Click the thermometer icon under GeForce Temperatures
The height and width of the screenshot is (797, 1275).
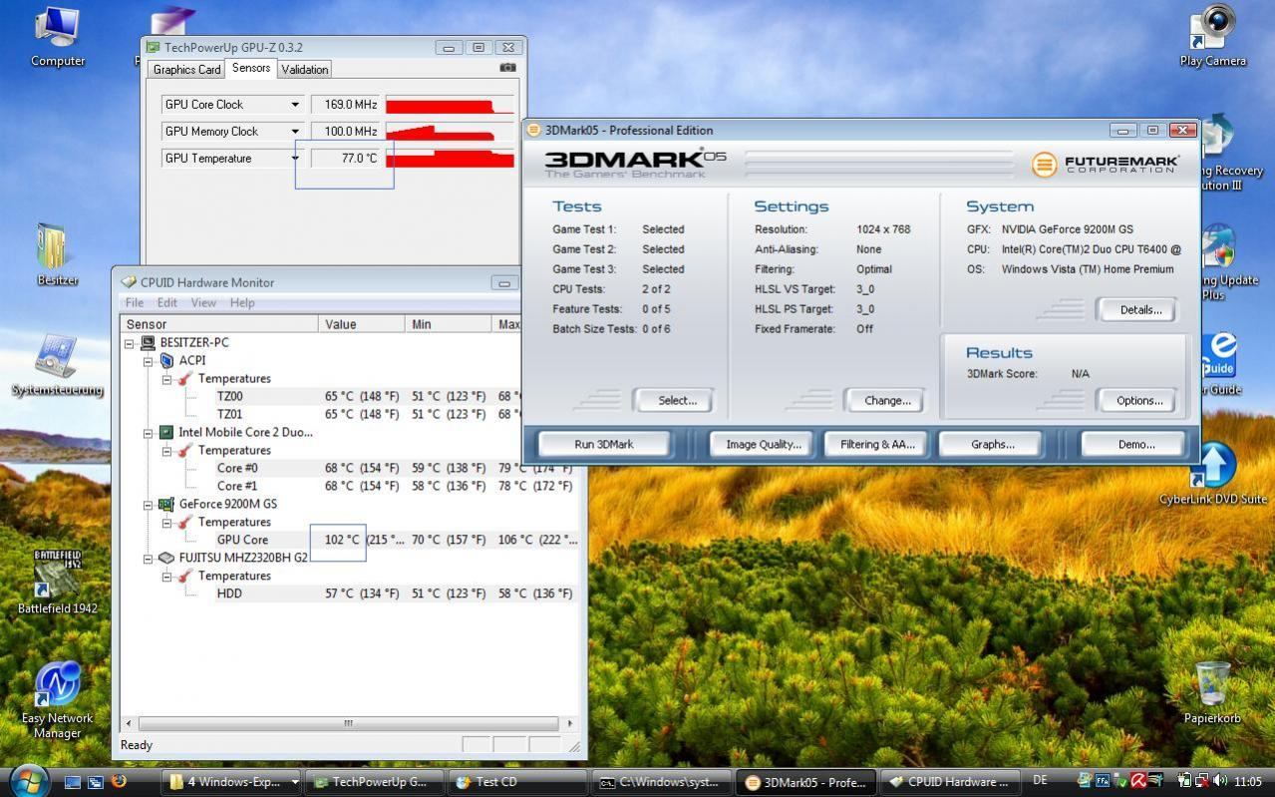pyautogui.click(x=184, y=522)
